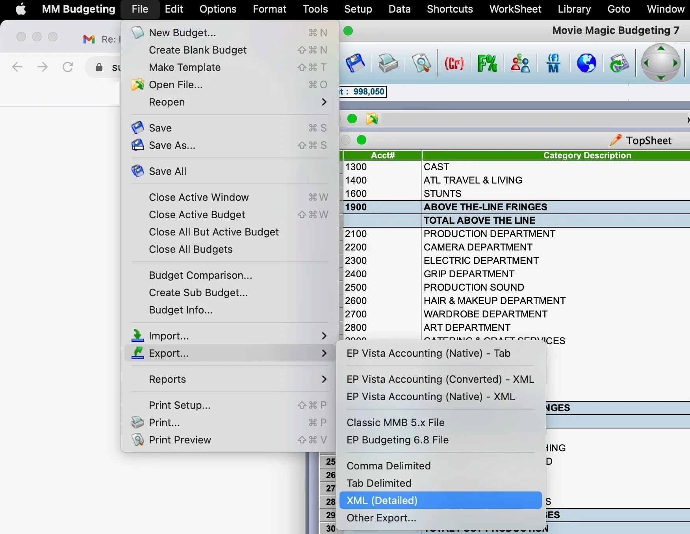This screenshot has width=690, height=534.
Task: Click the green refresh-arrow toolbar icon at the toolbar's right end
Action: (x=619, y=63)
